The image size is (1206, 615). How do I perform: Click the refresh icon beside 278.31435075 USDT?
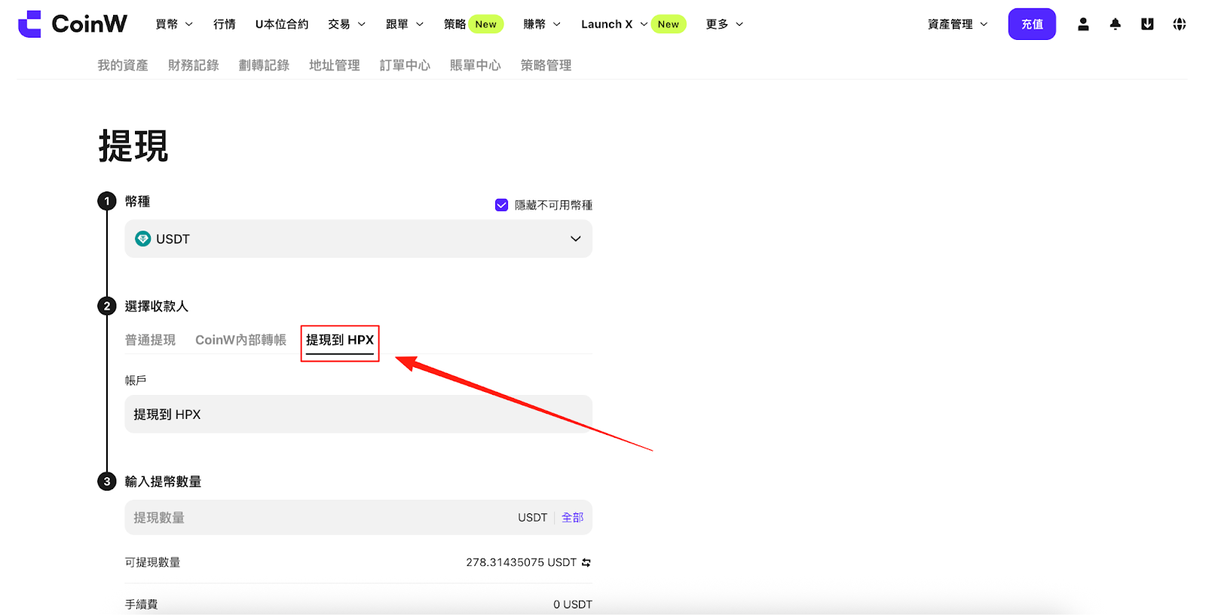[586, 562]
